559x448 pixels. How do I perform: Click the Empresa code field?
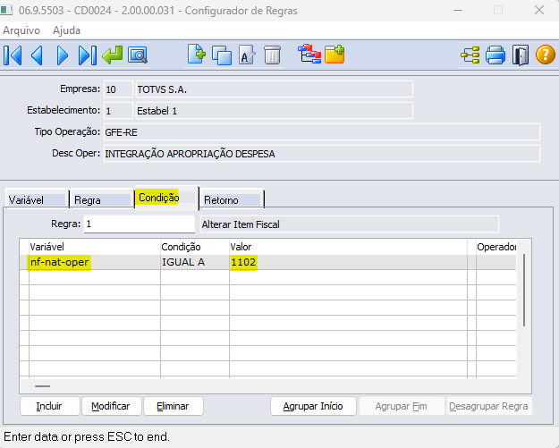point(118,89)
